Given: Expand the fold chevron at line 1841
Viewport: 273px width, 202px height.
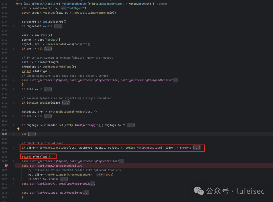Looking at the screenshot, I should (14, 184).
